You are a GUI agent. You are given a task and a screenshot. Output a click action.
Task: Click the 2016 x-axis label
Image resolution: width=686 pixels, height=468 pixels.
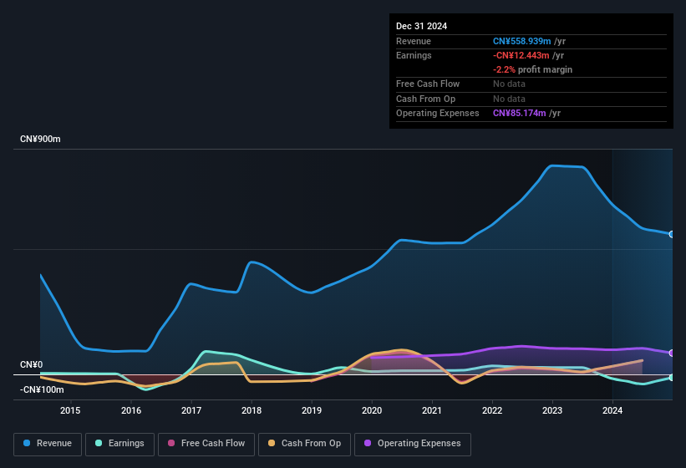coord(131,410)
